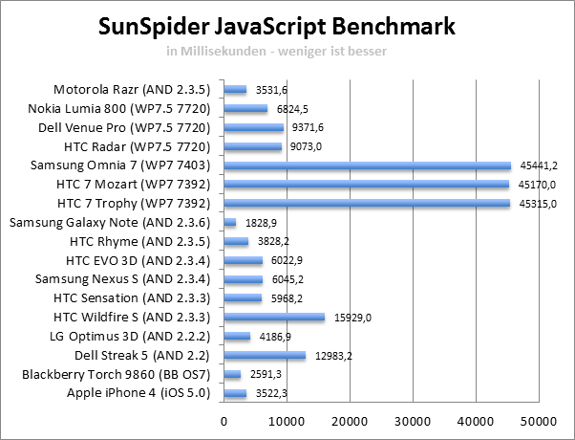
Task: Click the LG Optimus 3D bar
Action: (x=237, y=336)
